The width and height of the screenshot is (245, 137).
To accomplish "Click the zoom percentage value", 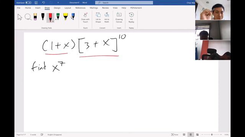I will tap(226, 135).
